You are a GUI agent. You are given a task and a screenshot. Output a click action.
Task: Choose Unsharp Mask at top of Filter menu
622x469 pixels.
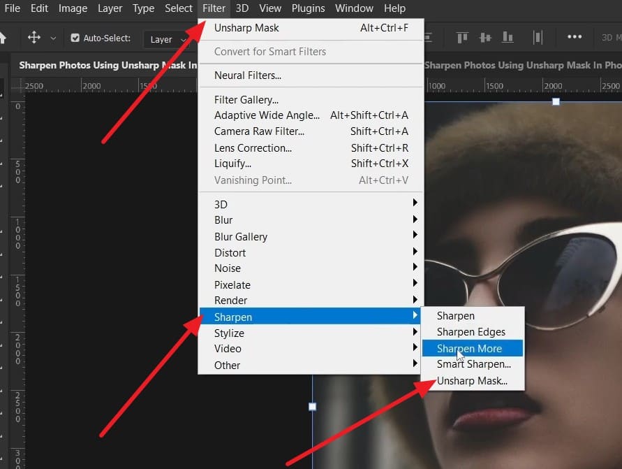click(x=311, y=28)
